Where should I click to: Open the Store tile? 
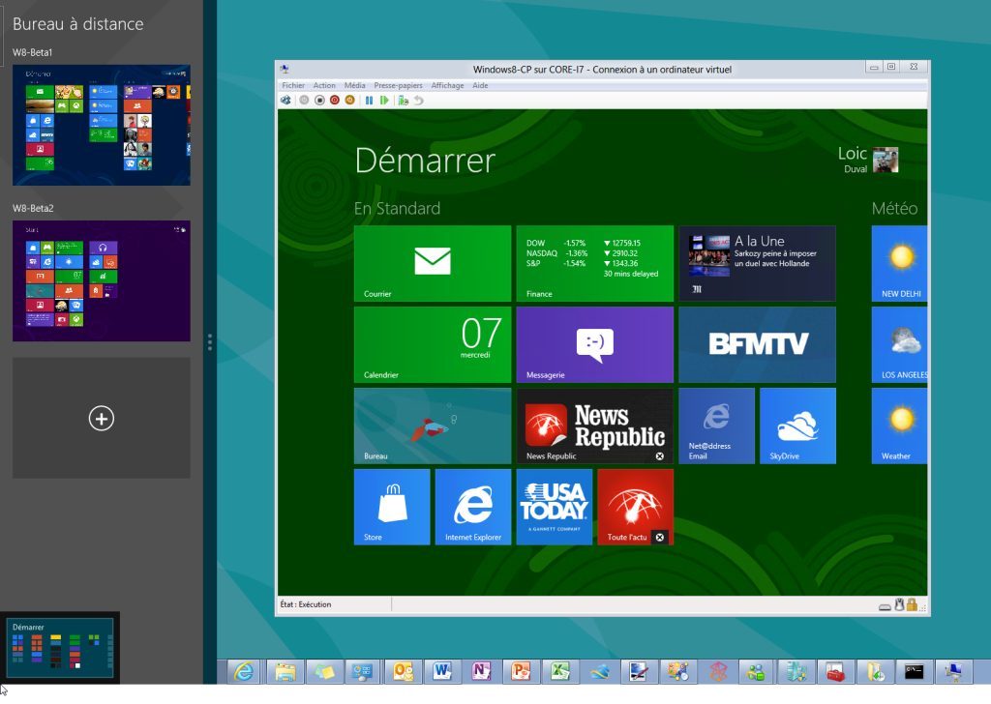pyautogui.click(x=392, y=507)
